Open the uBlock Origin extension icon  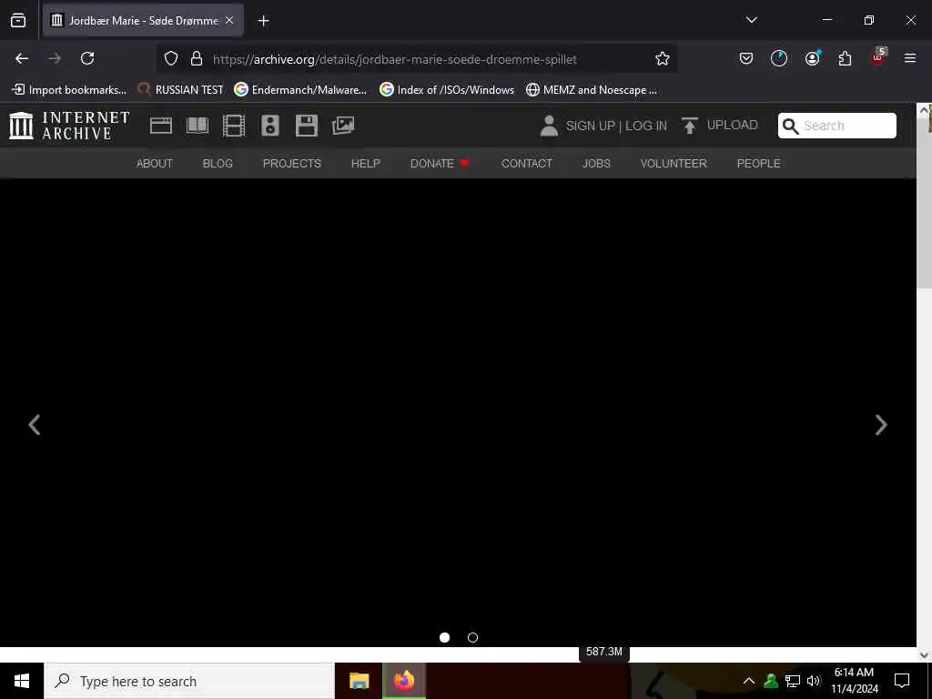[878, 57]
